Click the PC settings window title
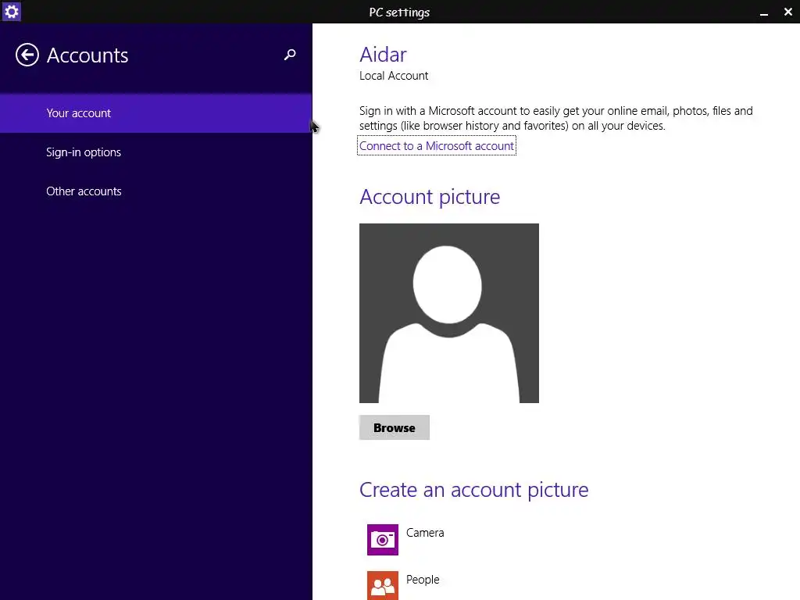Screen dimensions: 800x600 point(399,12)
